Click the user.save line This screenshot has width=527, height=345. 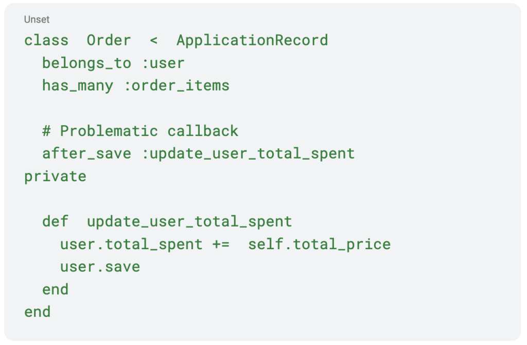coord(100,267)
